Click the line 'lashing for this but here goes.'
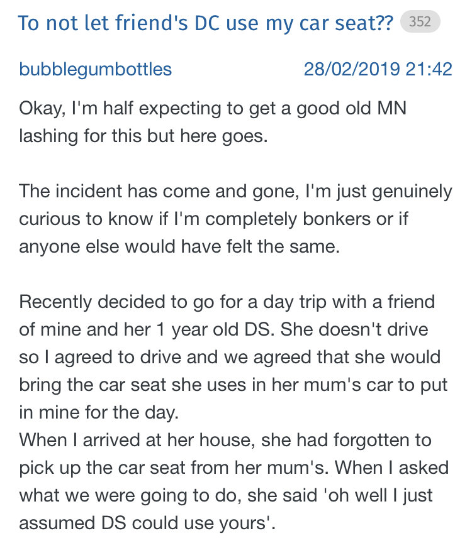This screenshot has height=543, width=472. tap(143, 136)
